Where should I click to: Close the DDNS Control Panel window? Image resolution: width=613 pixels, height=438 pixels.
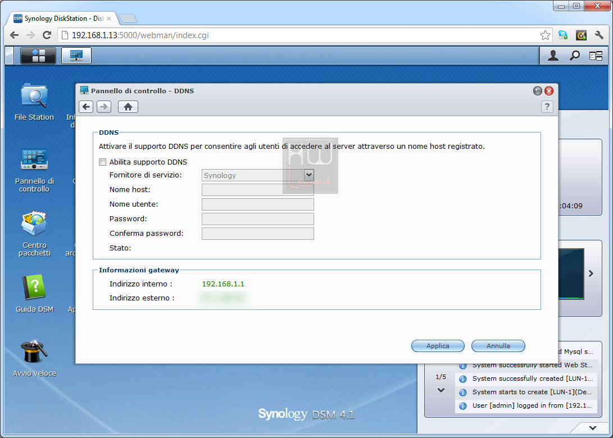[x=549, y=91]
